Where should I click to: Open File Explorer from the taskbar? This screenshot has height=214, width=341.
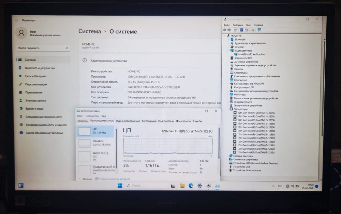[x=182, y=186]
